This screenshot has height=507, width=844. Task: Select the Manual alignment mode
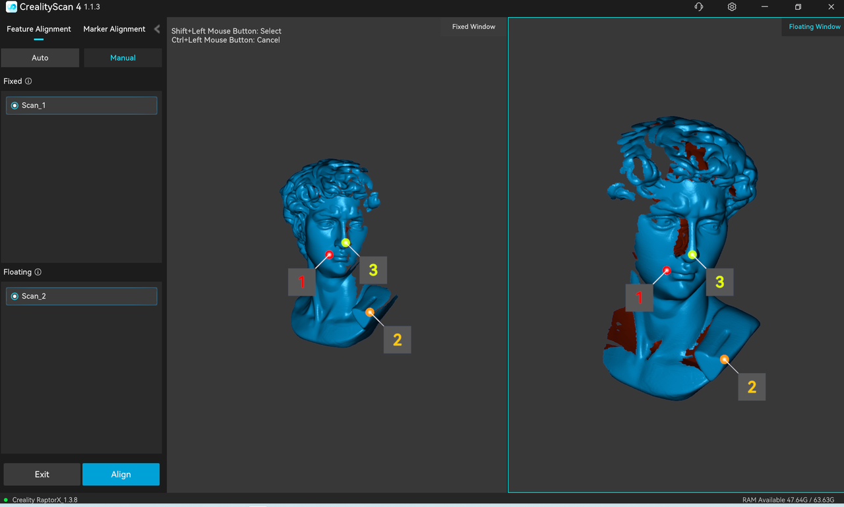123,57
